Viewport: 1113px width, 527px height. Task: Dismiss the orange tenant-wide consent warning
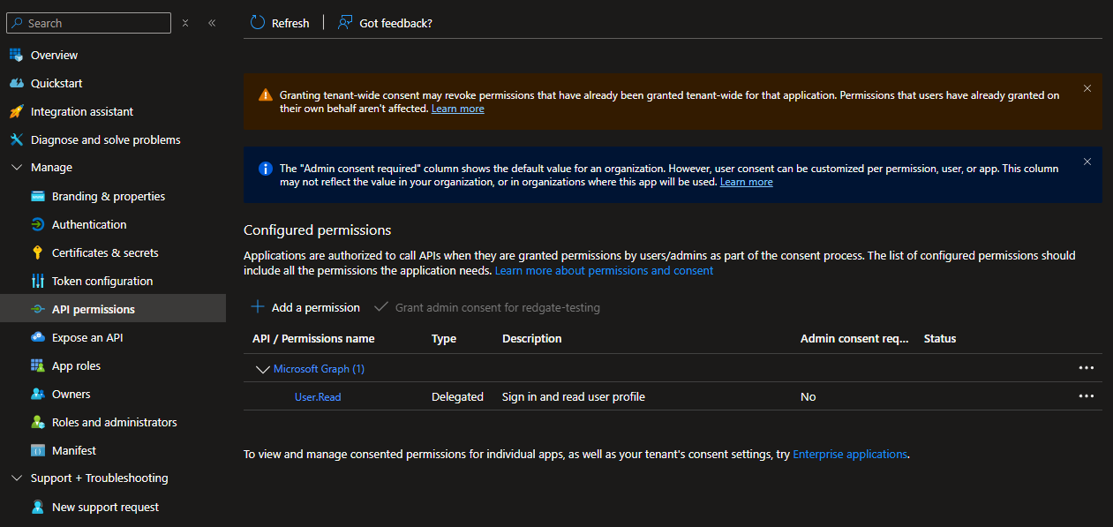coord(1087,88)
